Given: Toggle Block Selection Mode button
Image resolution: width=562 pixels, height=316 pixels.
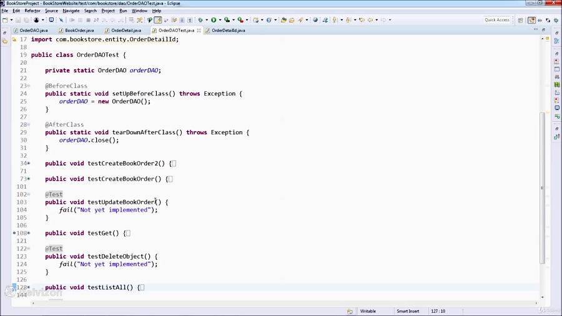Looking at the screenshot, I should [x=182, y=20].
